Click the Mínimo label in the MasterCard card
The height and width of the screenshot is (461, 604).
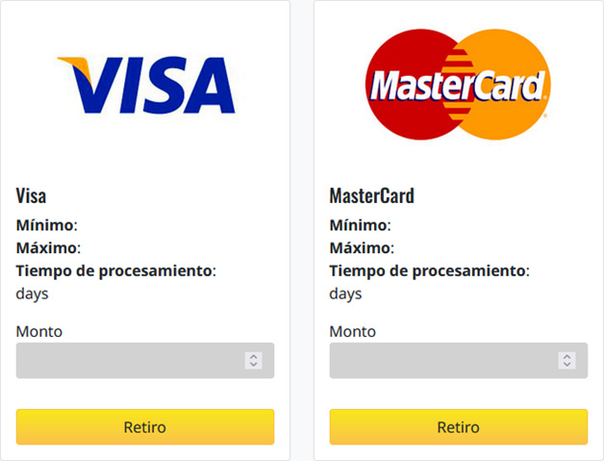[360, 225]
